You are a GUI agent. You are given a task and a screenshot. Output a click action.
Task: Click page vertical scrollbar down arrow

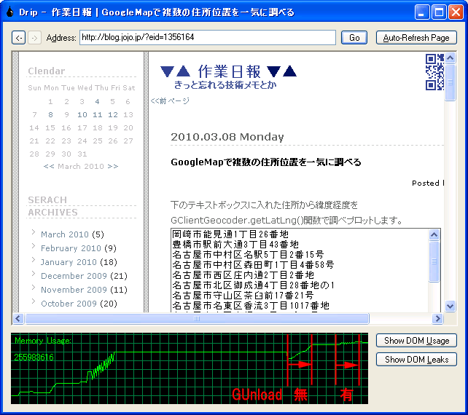point(450,306)
